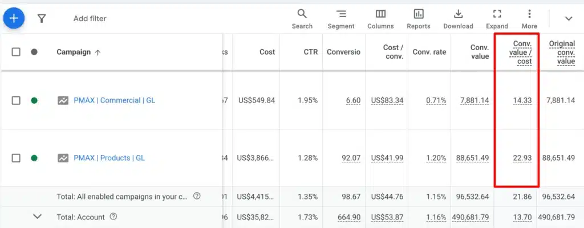Image resolution: width=584 pixels, height=228 pixels.
Task: Click cost per conversion US$83.34
Action: (387, 100)
